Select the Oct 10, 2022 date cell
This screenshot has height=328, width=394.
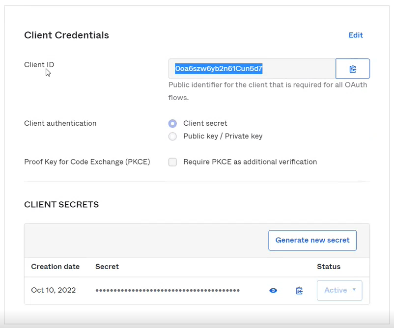(x=53, y=290)
